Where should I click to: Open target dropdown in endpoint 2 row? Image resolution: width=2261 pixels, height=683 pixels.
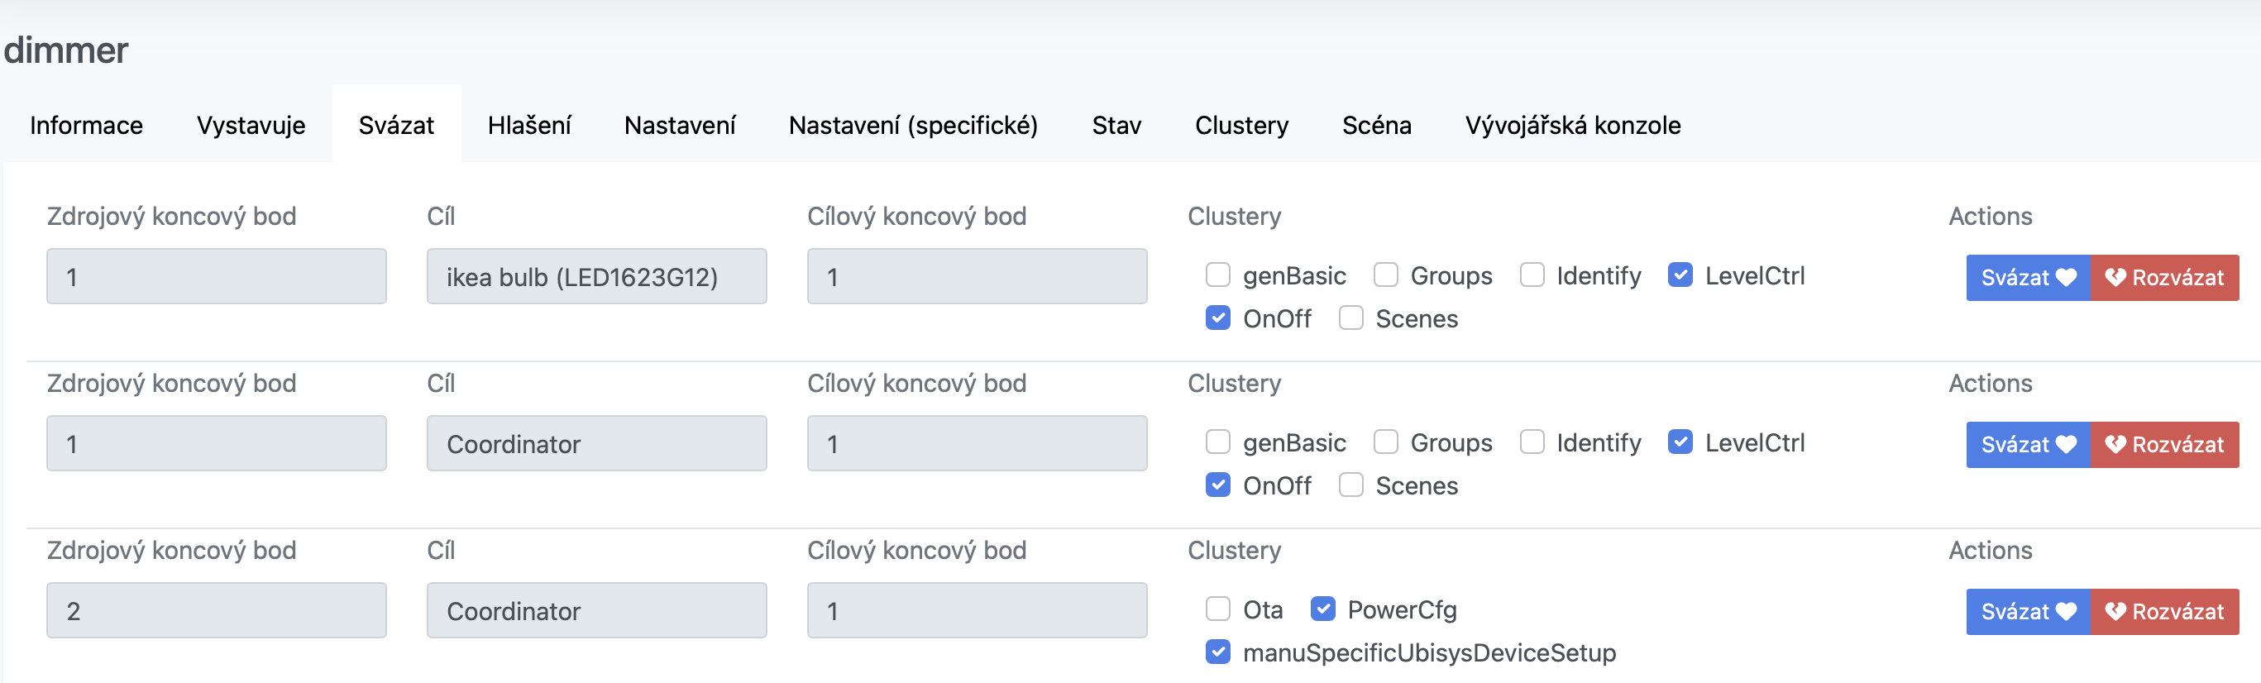click(x=596, y=610)
